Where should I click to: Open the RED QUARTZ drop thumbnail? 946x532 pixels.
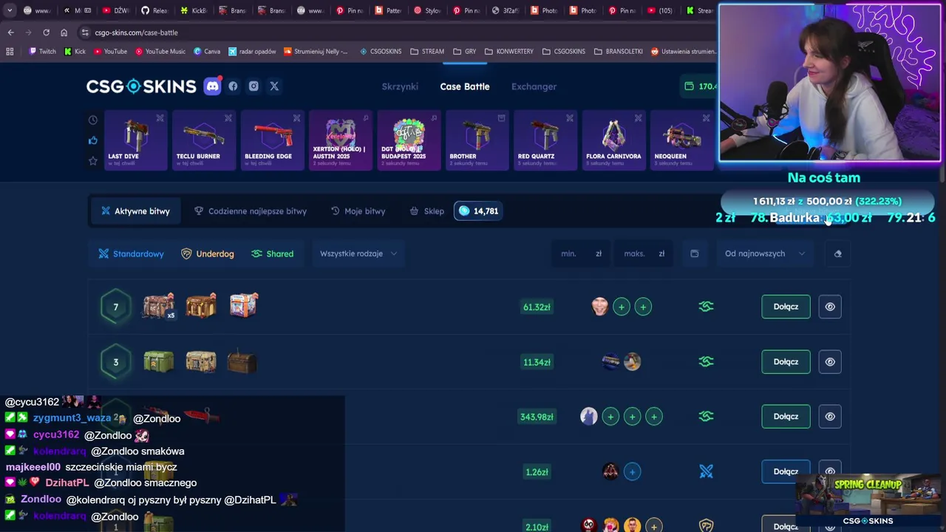(x=545, y=140)
